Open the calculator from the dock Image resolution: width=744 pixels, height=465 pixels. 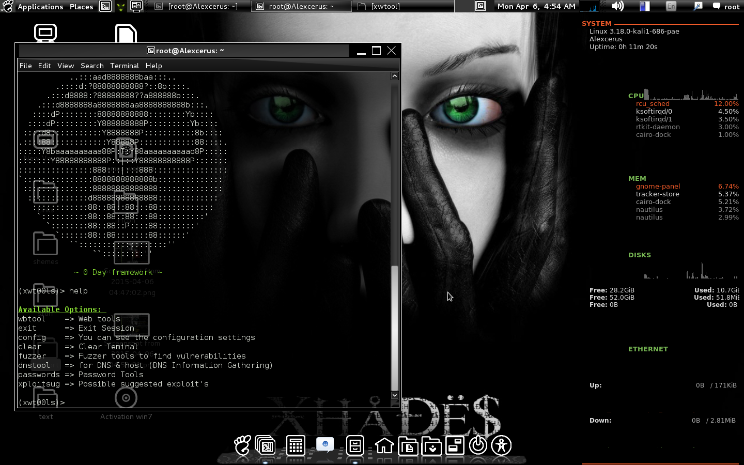pos(296,445)
